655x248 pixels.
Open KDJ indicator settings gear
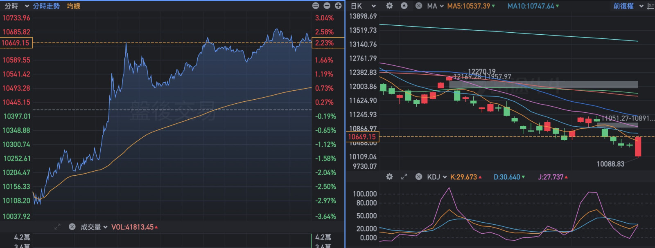pyautogui.click(x=389, y=177)
